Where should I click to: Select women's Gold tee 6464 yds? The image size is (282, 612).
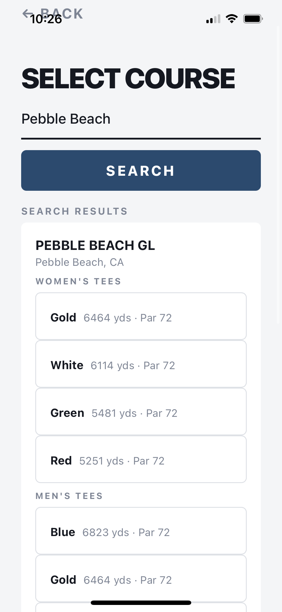coord(141,316)
